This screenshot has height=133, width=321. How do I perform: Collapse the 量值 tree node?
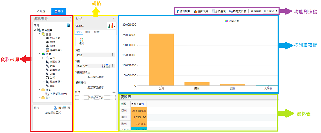pos(39,34)
